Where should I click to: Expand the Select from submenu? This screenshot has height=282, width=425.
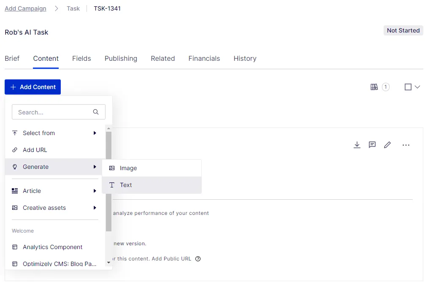(55, 133)
